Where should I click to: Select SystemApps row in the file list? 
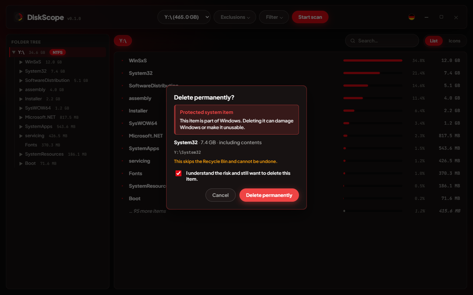[x=290, y=148]
